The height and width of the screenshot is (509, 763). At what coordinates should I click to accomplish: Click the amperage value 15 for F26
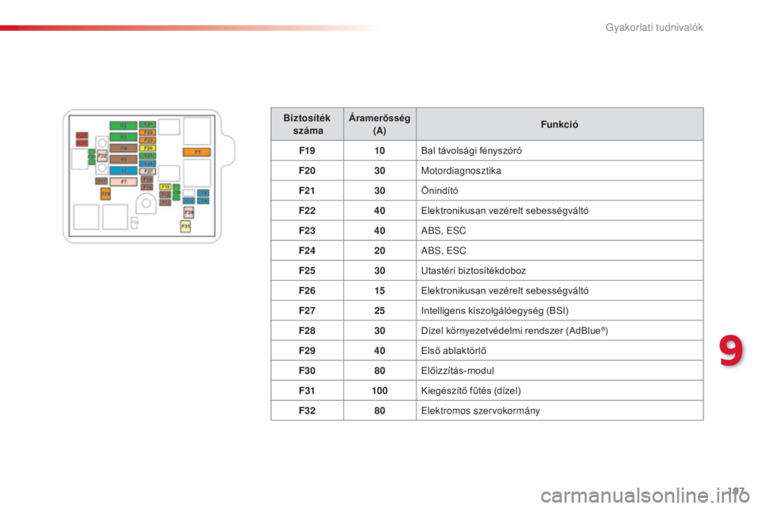[x=380, y=290]
